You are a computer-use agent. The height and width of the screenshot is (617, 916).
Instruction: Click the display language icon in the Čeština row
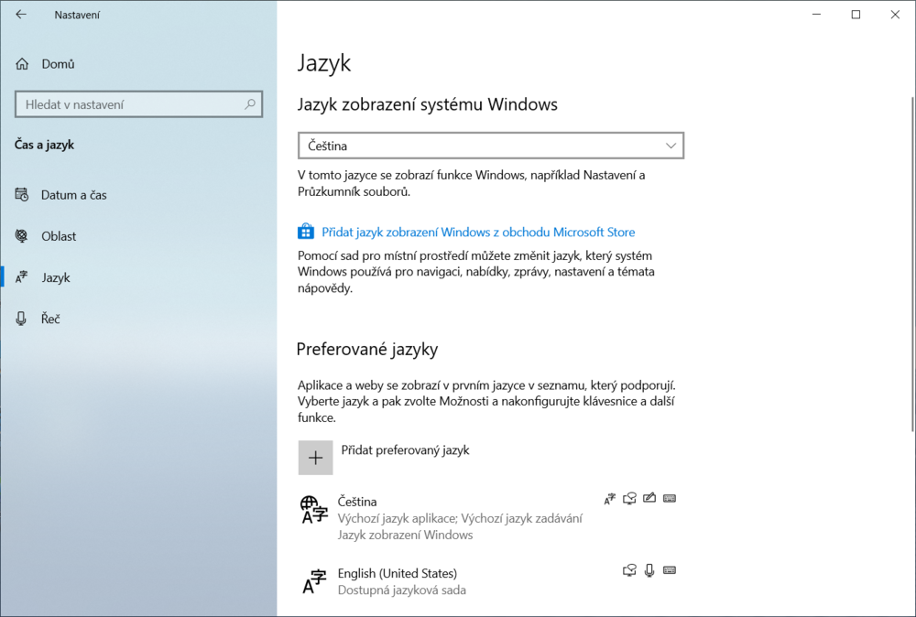point(609,499)
